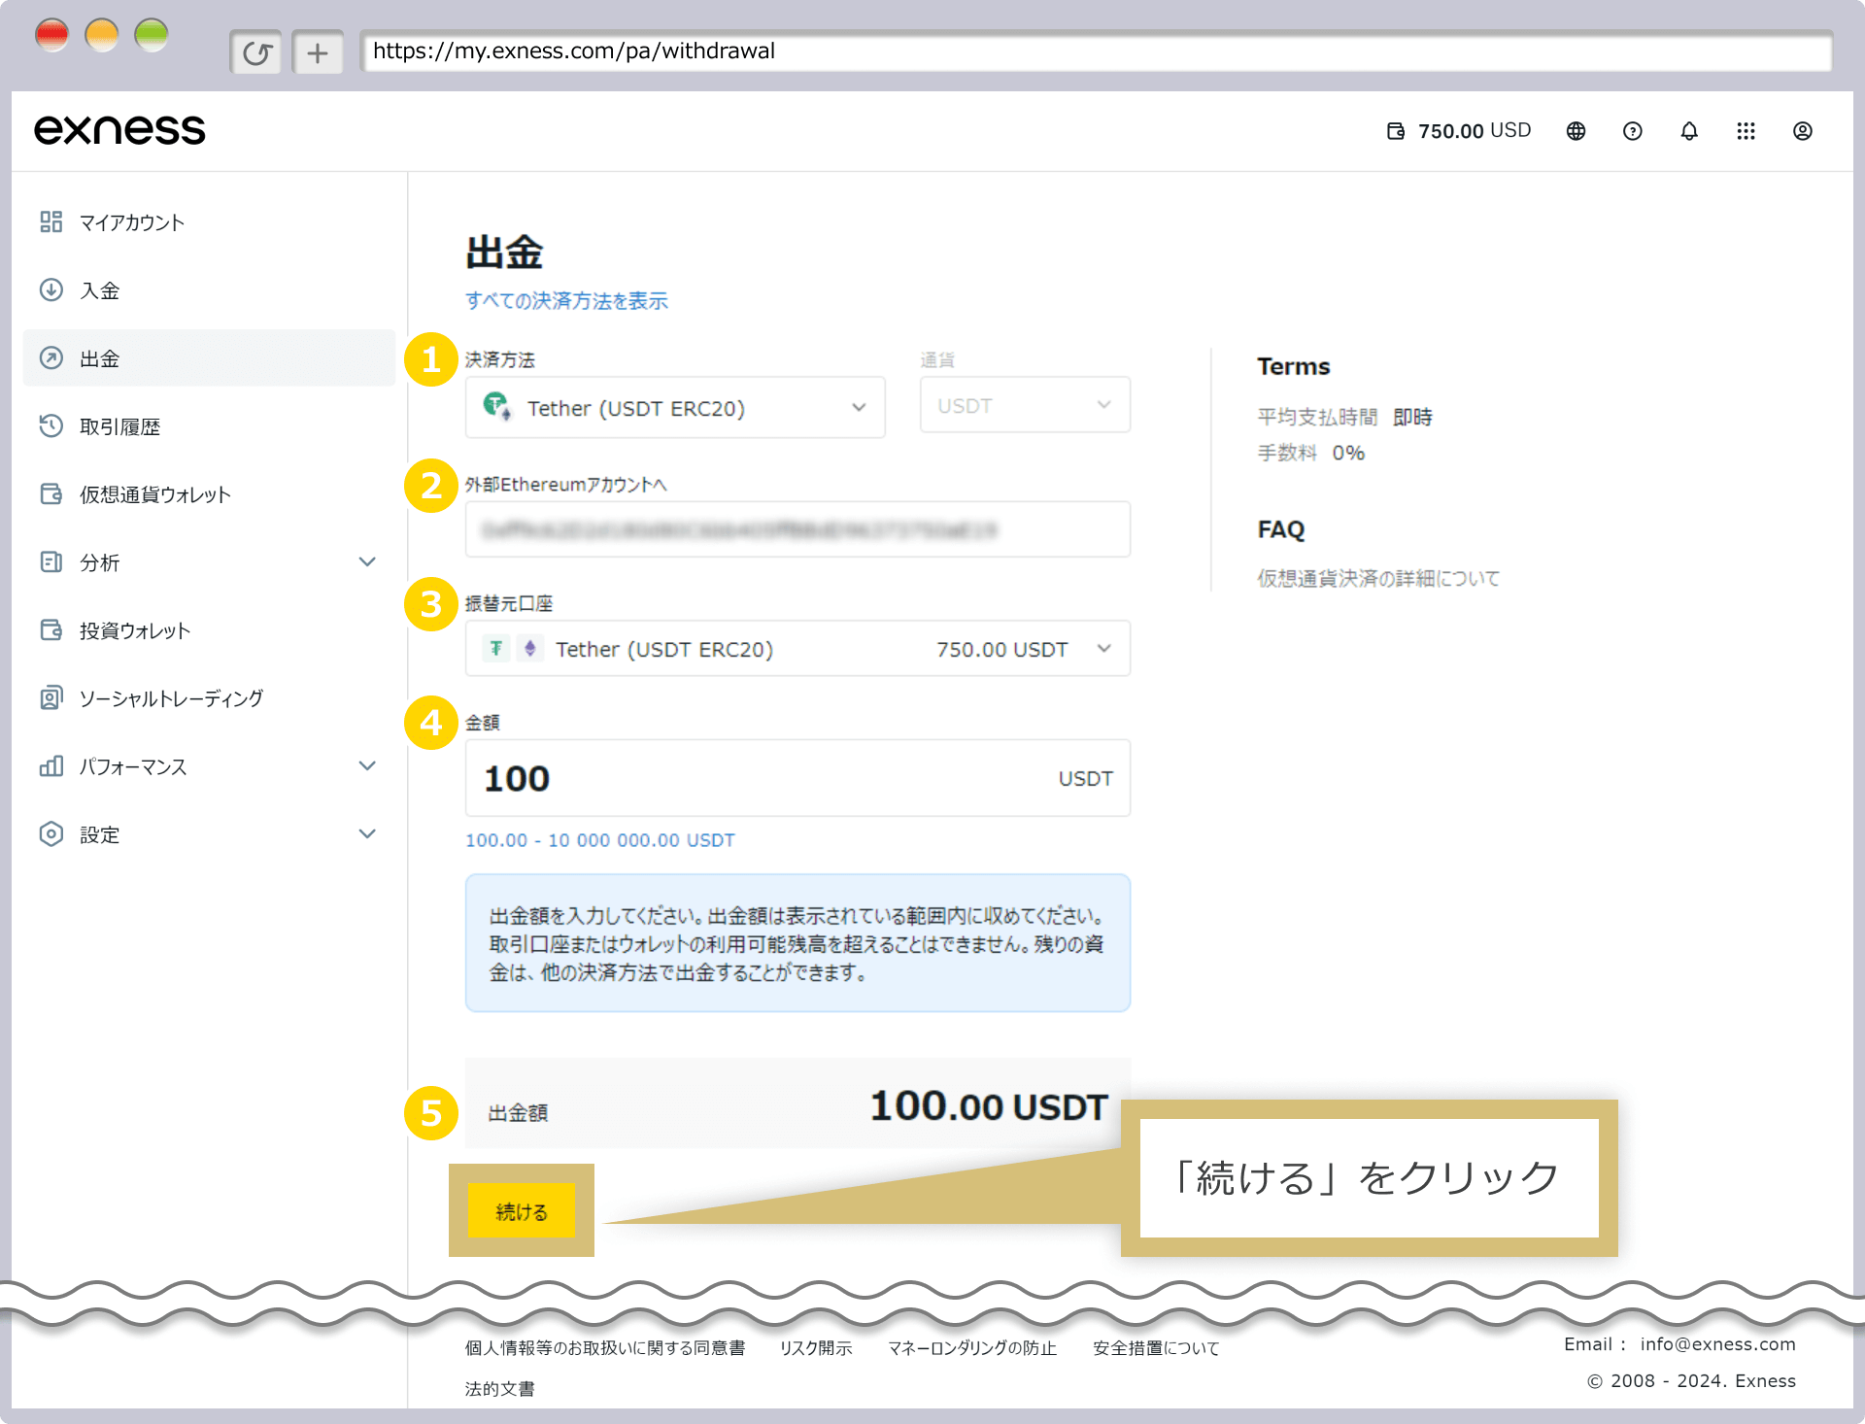Expand the 分析 menu chevron

point(367,562)
